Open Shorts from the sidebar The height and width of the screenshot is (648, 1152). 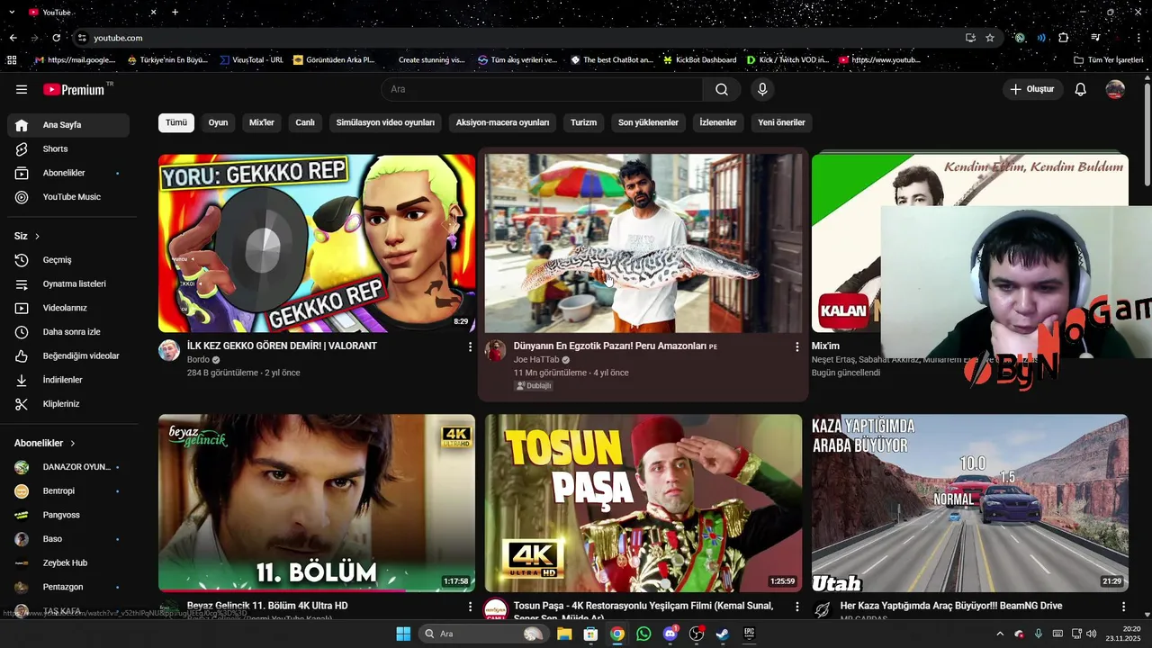(68, 148)
